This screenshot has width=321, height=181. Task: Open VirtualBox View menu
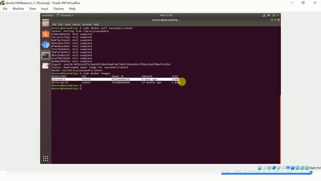click(32, 9)
